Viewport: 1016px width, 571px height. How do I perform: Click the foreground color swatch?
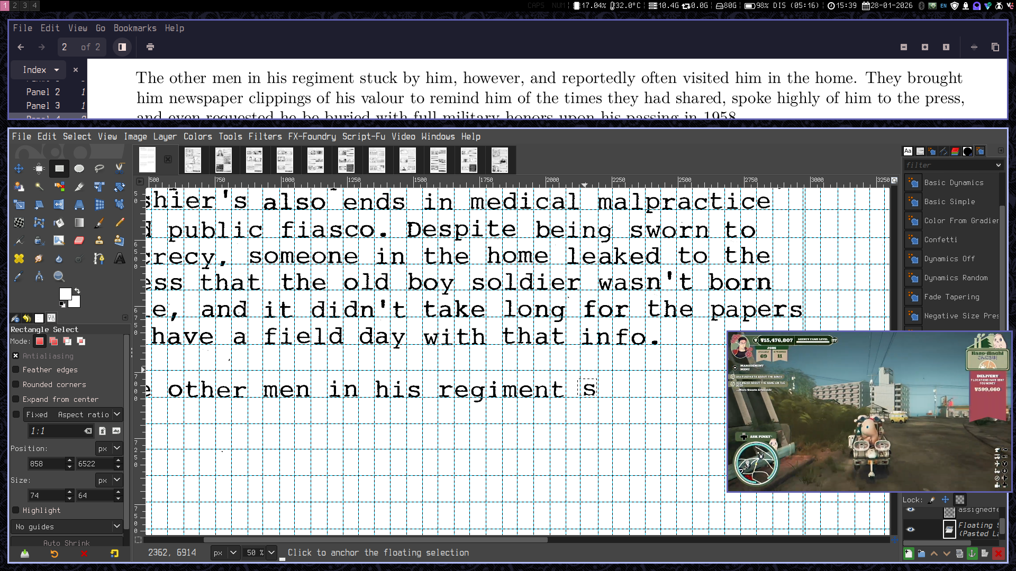click(x=65, y=294)
